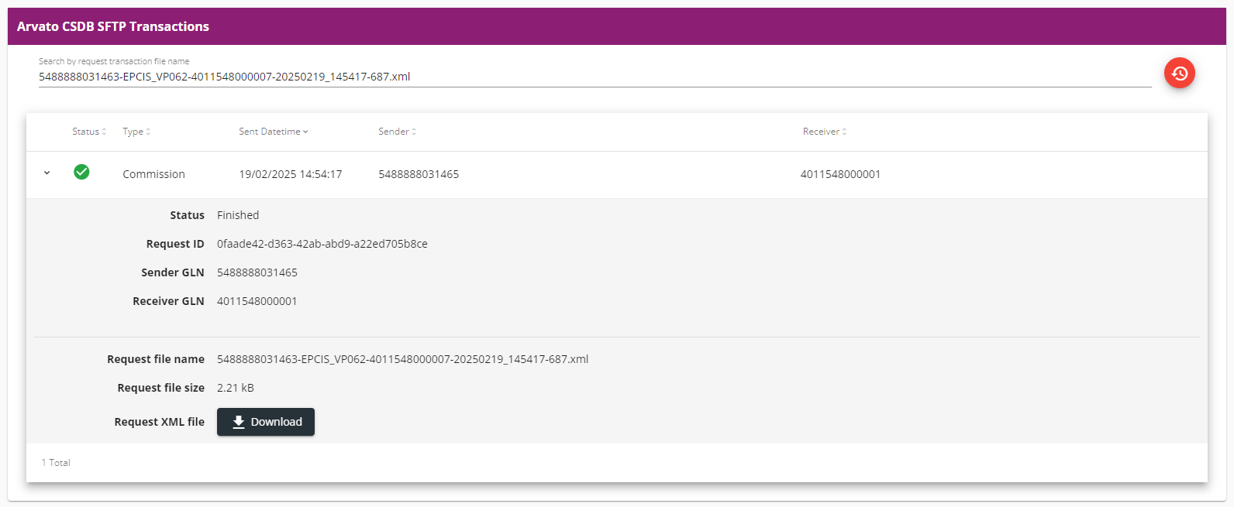This screenshot has width=1234, height=507.
Task: Sort by the Receiver column
Action: (x=825, y=132)
